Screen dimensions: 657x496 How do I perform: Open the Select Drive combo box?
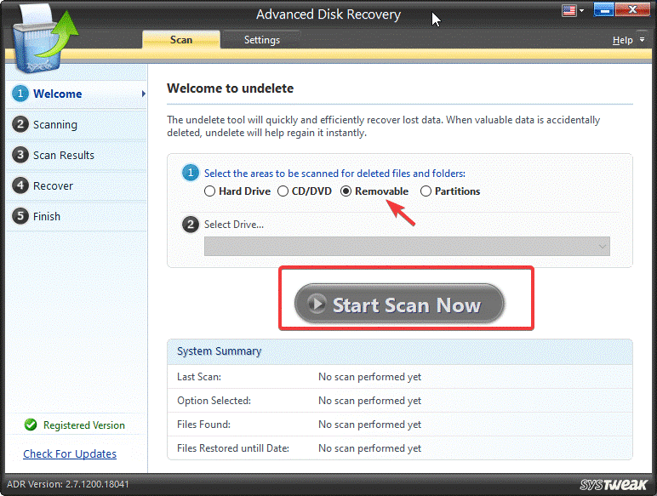407,247
